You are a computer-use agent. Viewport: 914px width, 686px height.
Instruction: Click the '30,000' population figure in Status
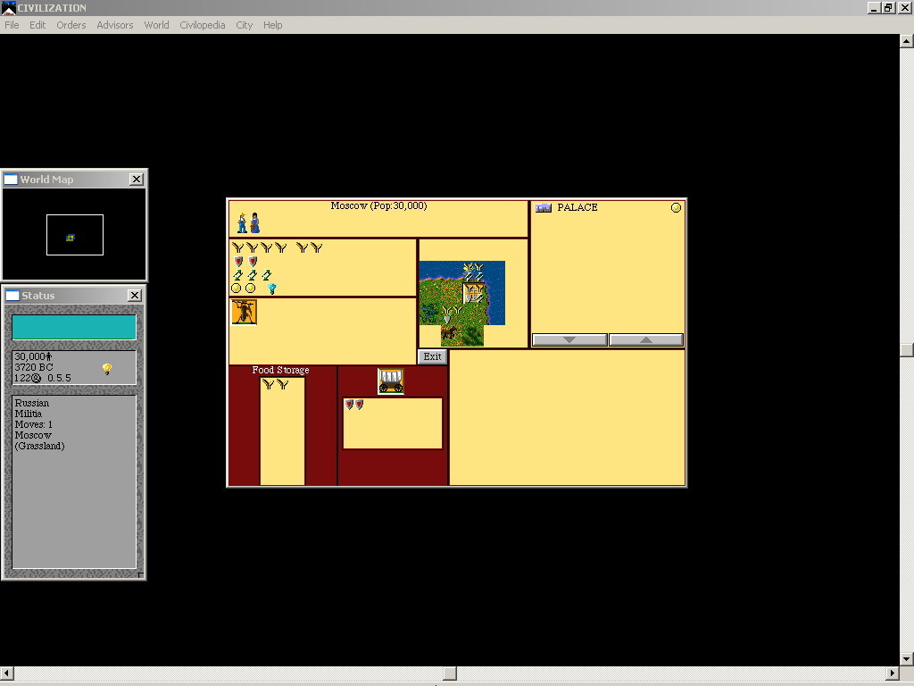(29, 356)
